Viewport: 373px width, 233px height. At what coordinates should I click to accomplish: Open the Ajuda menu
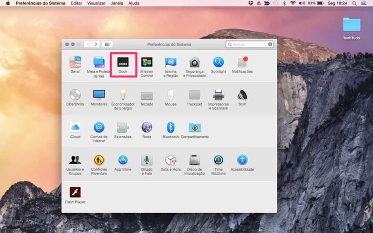(x=134, y=3)
